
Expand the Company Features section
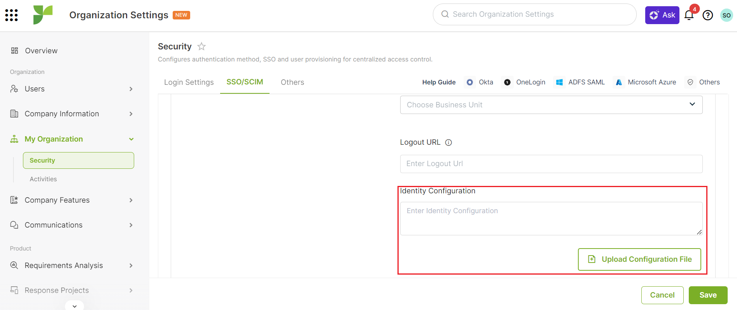pos(72,200)
